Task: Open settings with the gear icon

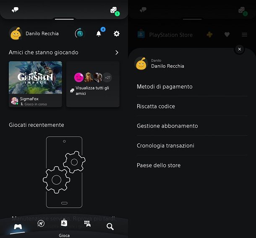Action: (117, 34)
